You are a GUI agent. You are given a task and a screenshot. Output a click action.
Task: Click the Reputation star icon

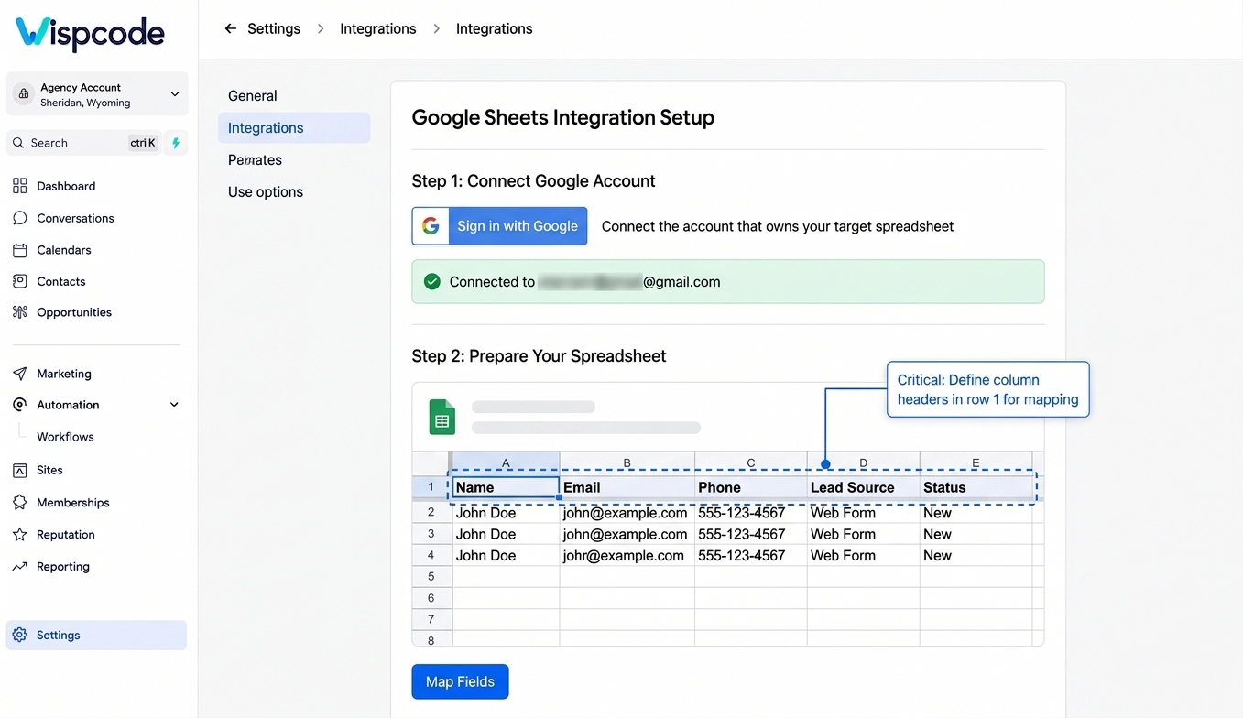point(20,535)
